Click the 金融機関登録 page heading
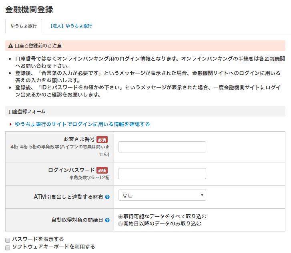This screenshot has width=291, height=253. tap(29, 10)
